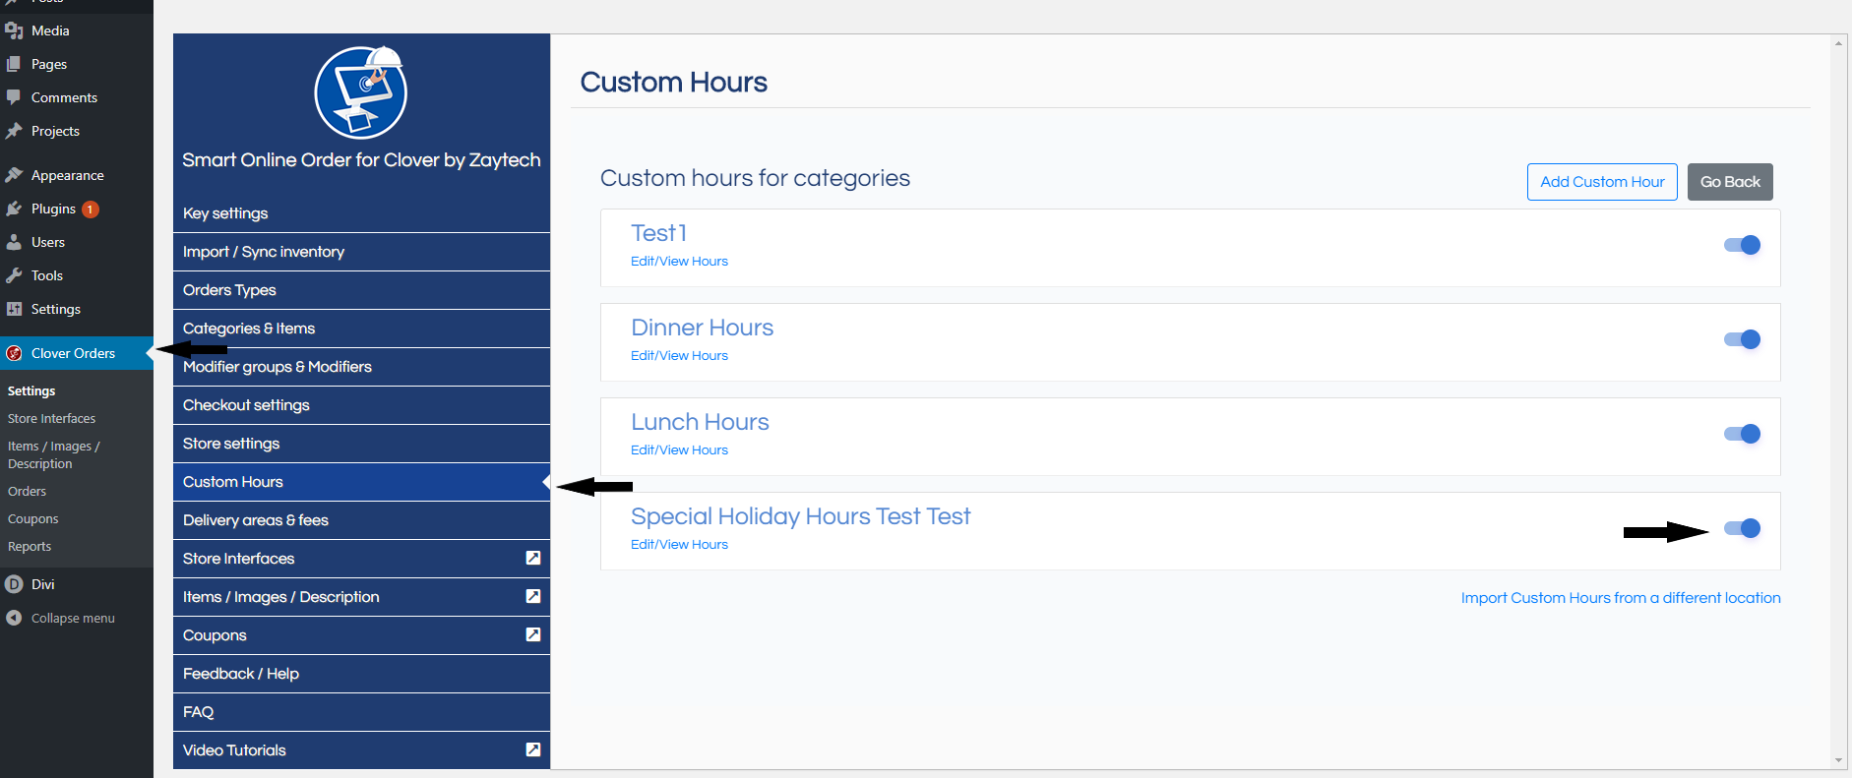
Task: Click Special Holiday Hours Test Test title
Action: (x=800, y=516)
